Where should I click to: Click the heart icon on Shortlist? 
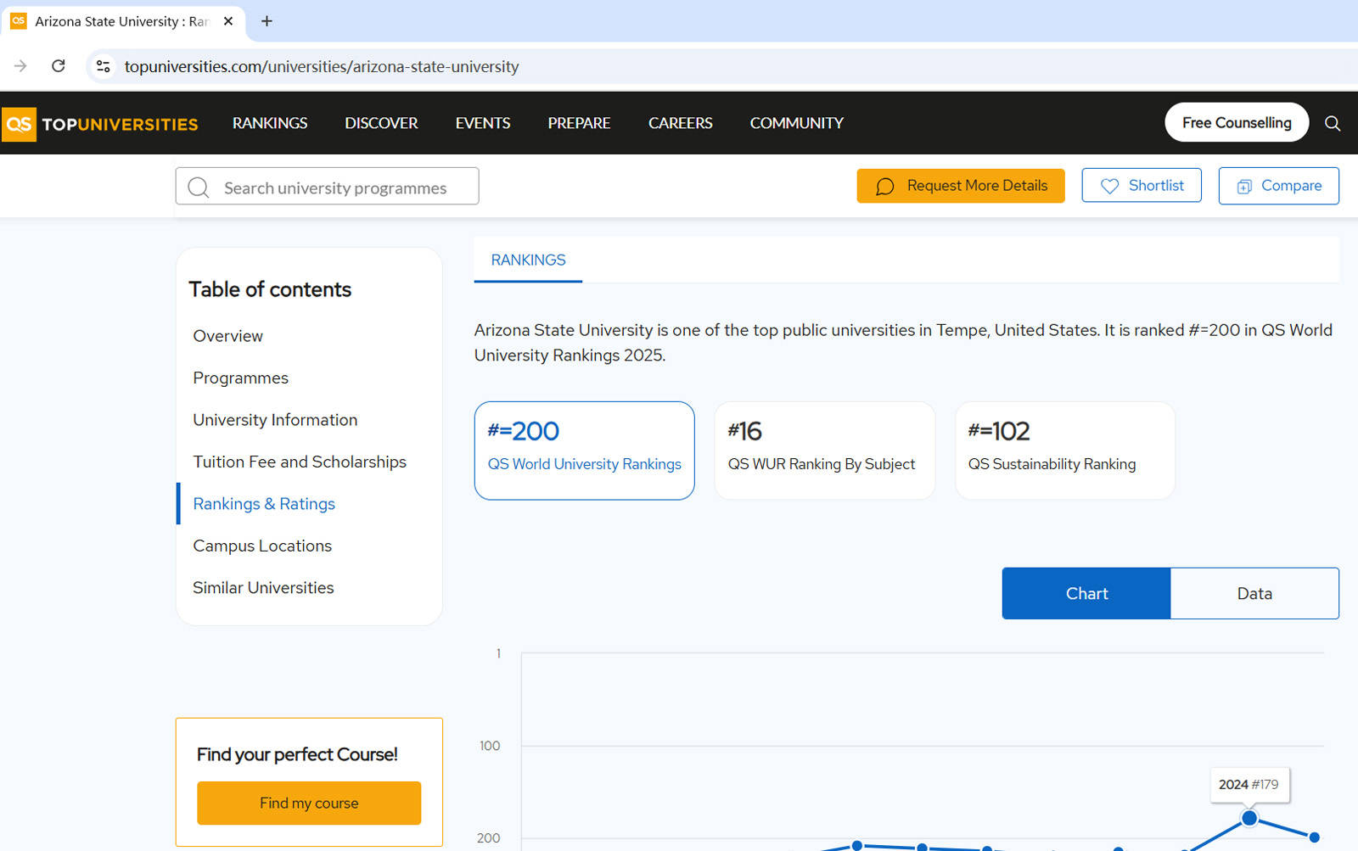coord(1109,186)
